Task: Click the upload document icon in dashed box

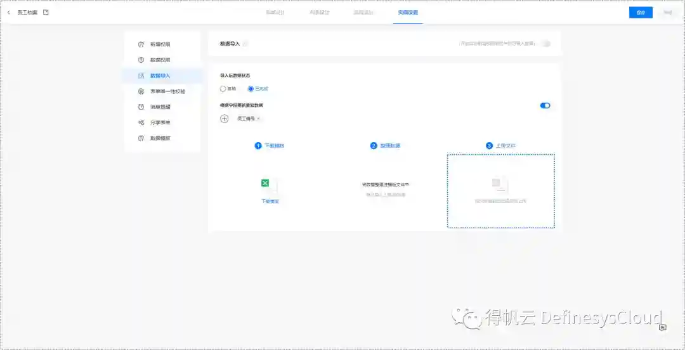Action: pos(500,184)
